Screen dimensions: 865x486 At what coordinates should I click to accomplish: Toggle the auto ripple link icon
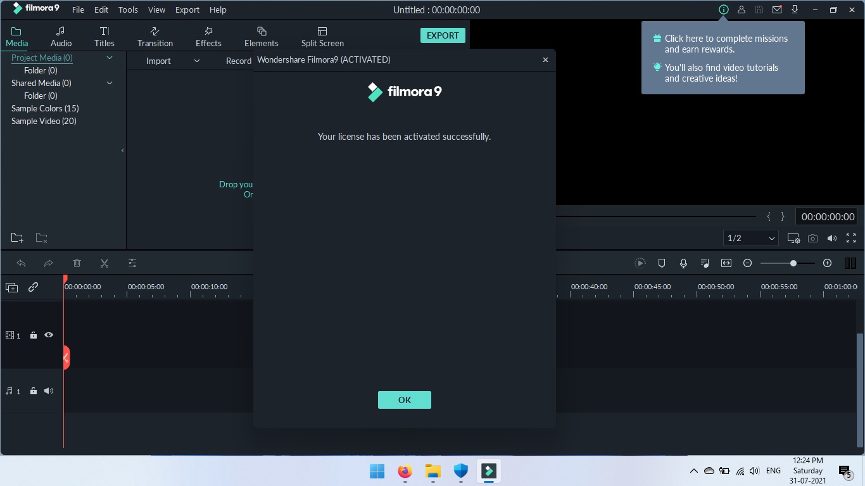(33, 287)
